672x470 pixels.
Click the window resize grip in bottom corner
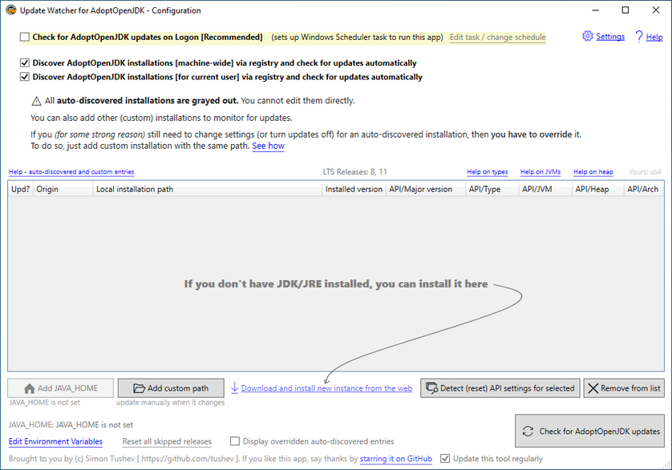pos(667,465)
